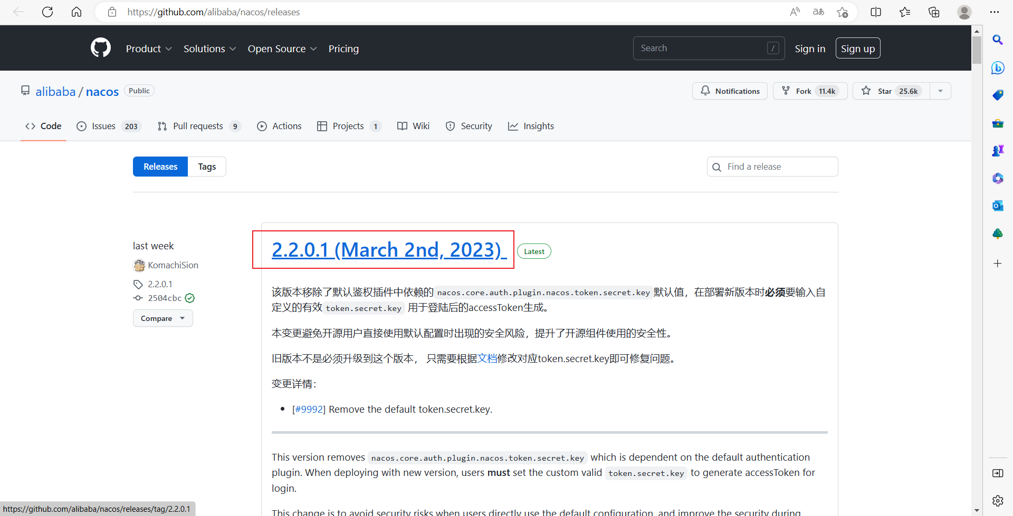Click the Latest release badge
This screenshot has width=1013, height=516.
(x=534, y=251)
